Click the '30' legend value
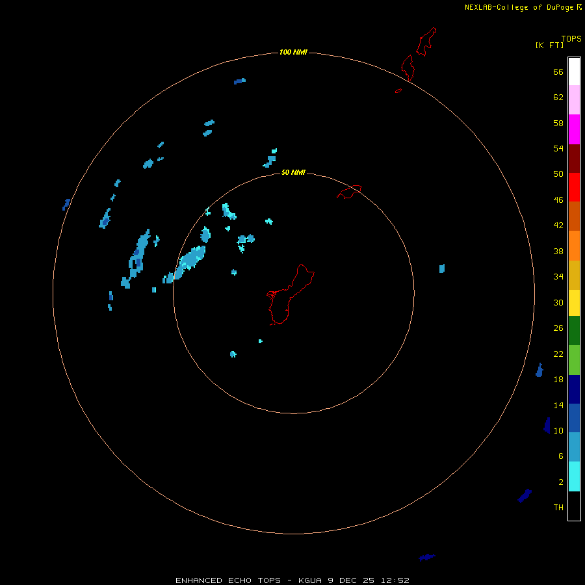Screen dimensions: 585x585 tap(558, 302)
